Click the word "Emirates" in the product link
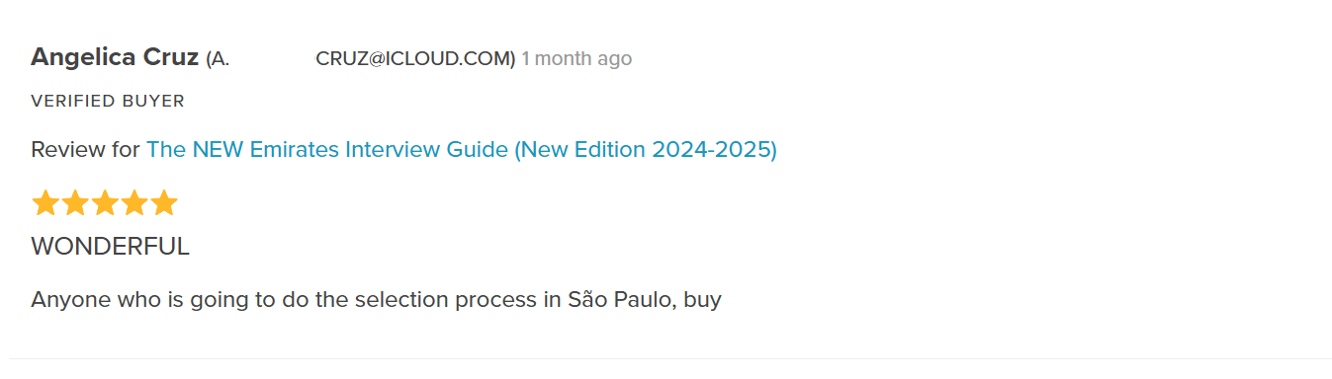Image resolution: width=1332 pixels, height=379 pixels. point(295,150)
